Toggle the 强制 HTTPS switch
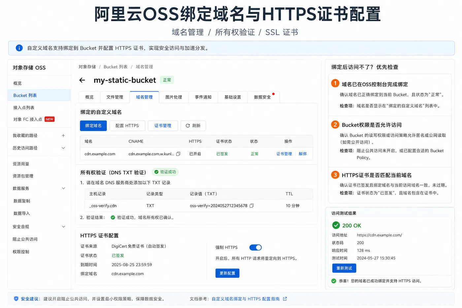Image resolution: width=462 pixels, height=308 pixels. point(255,248)
